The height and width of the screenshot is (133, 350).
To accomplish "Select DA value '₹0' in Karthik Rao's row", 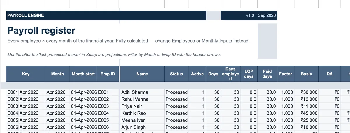I will click(x=330, y=113).
